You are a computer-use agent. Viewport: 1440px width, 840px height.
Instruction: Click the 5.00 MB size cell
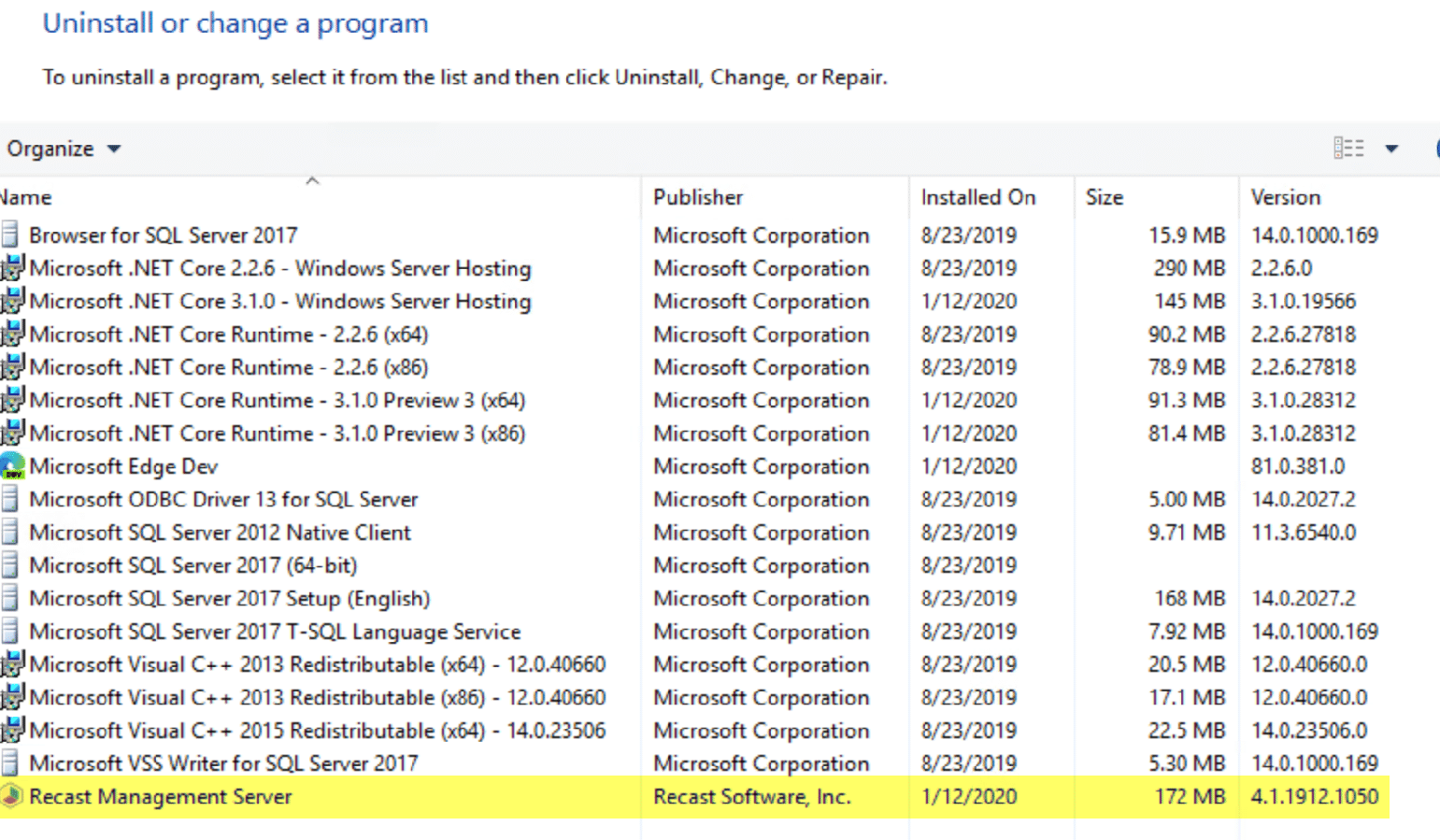1187,499
